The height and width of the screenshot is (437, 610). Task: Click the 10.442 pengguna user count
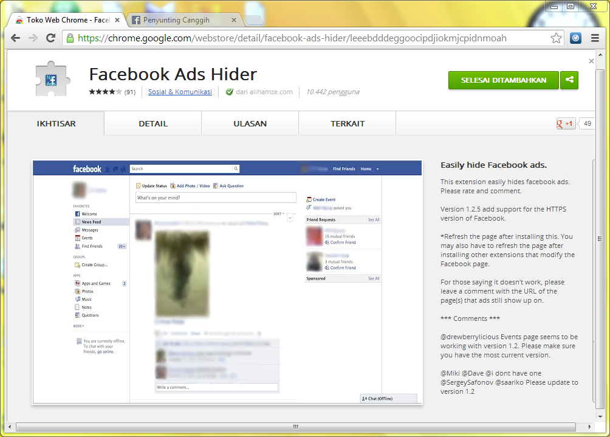click(332, 92)
